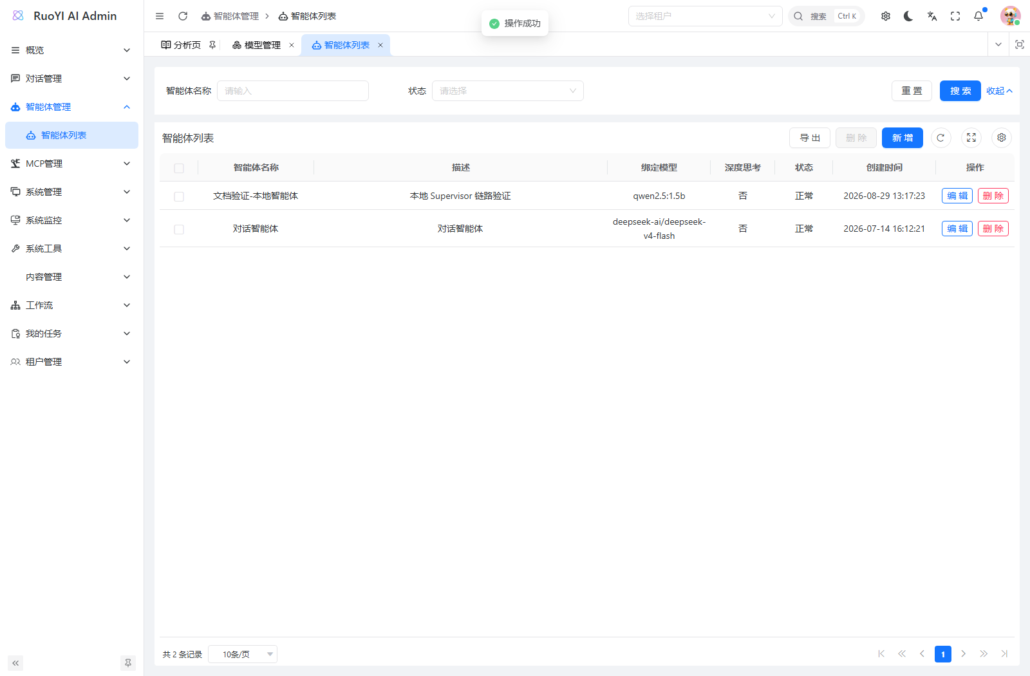Open the notification bell
1030x676 pixels.
coord(979,16)
